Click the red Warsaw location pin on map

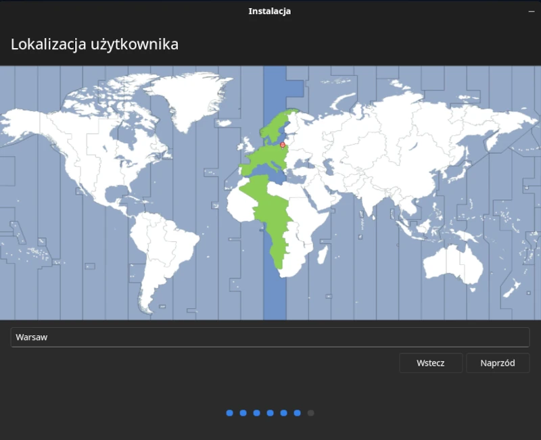283,145
